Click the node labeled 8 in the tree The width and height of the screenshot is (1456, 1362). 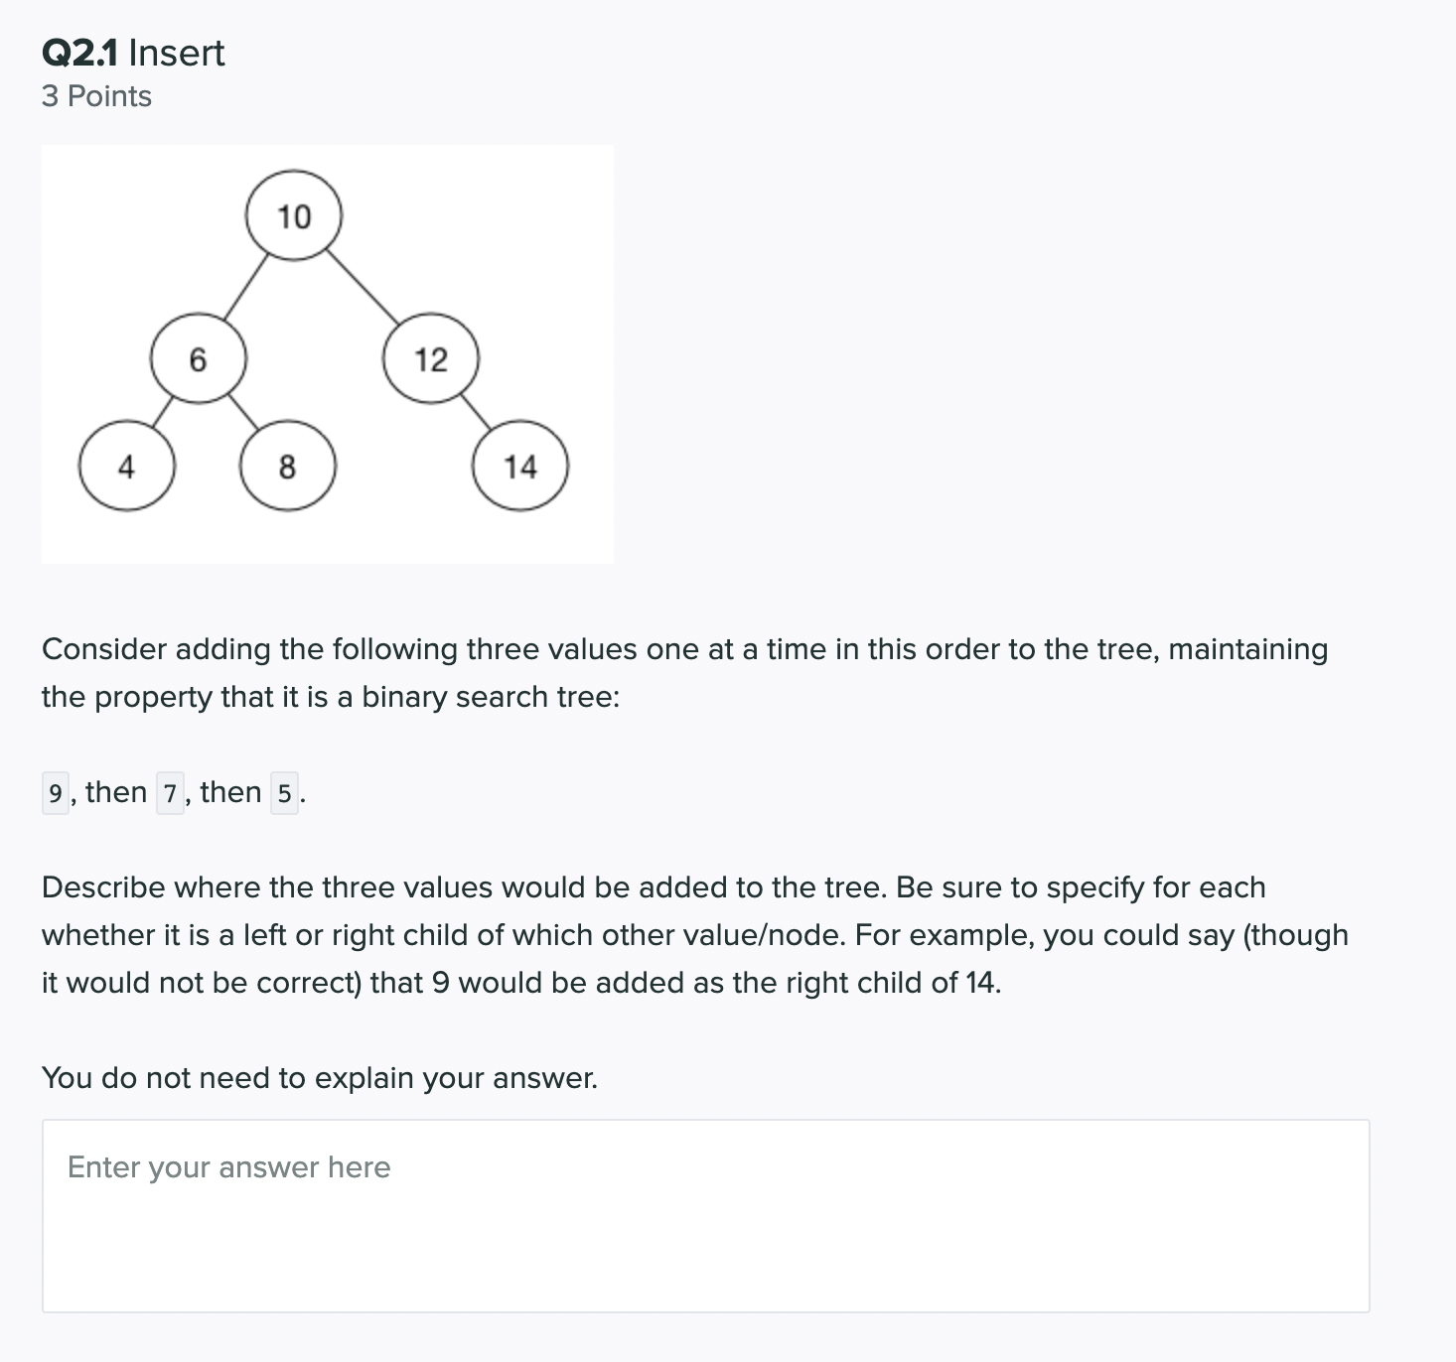pos(288,466)
